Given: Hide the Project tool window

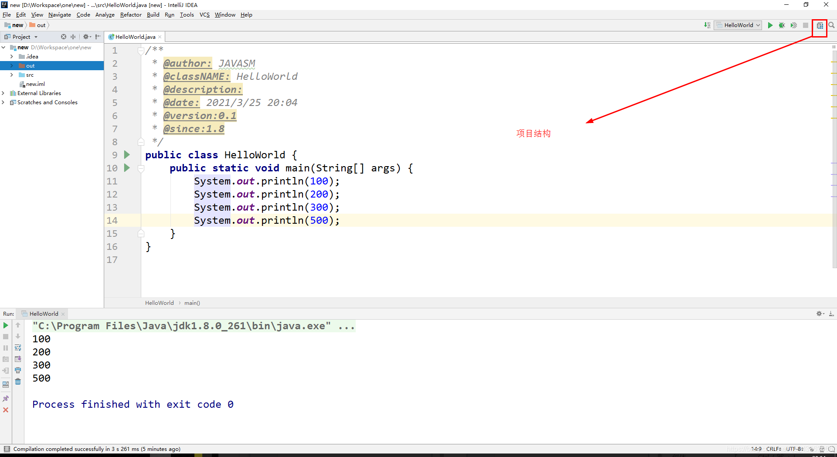Looking at the screenshot, I should point(98,37).
